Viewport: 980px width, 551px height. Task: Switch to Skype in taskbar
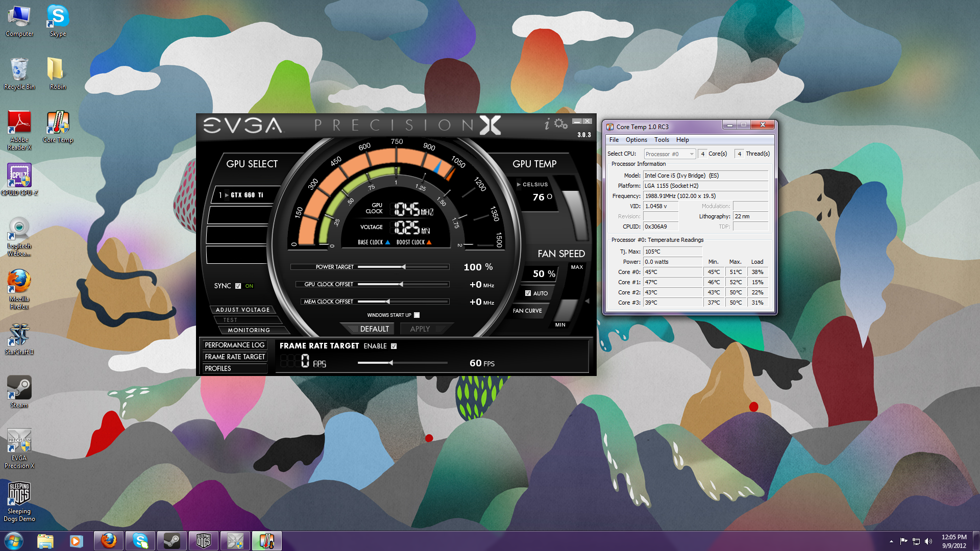point(140,541)
